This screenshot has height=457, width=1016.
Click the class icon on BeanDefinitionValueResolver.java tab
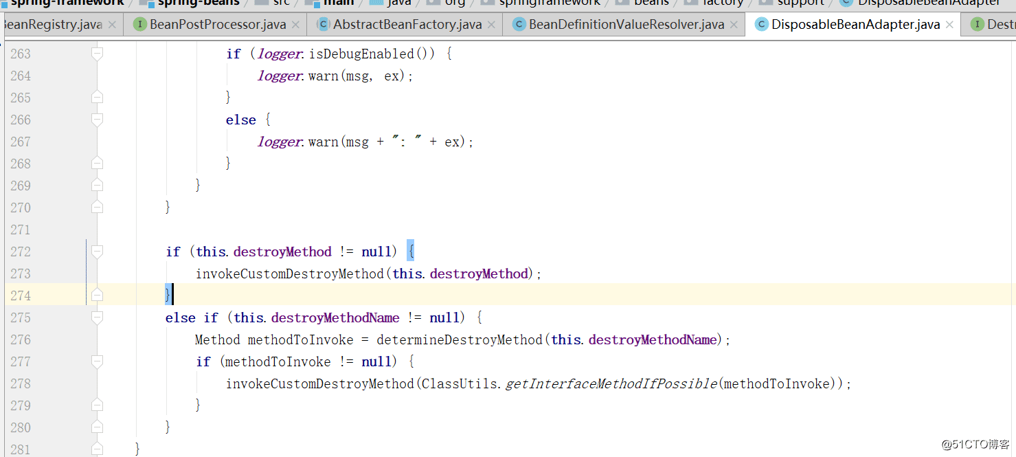[x=519, y=25]
